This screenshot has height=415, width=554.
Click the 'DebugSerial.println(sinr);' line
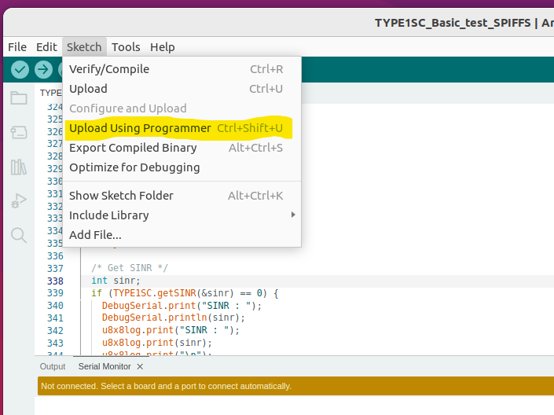pos(174,318)
